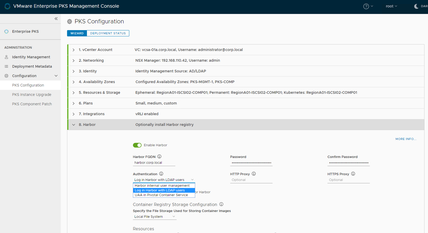Select UAA in Pivotal Container Service option
The image size is (428, 233).
point(164,195)
